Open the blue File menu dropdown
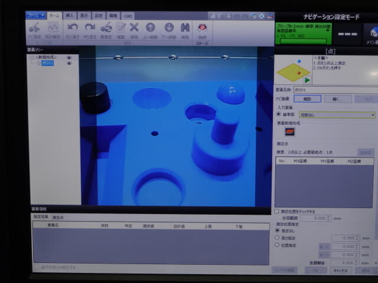 pos(35,16)
